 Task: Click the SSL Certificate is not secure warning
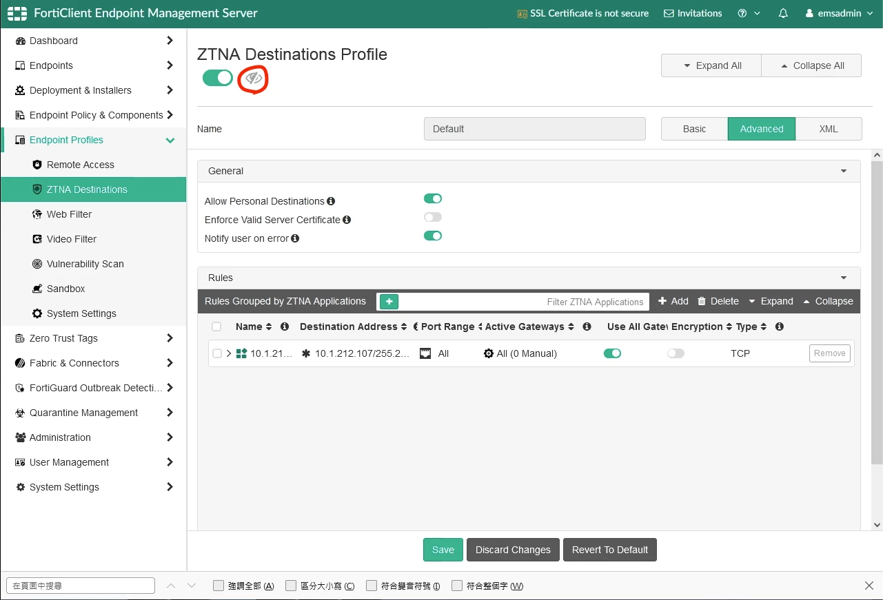pyautogui.click(x=583, y=13)
